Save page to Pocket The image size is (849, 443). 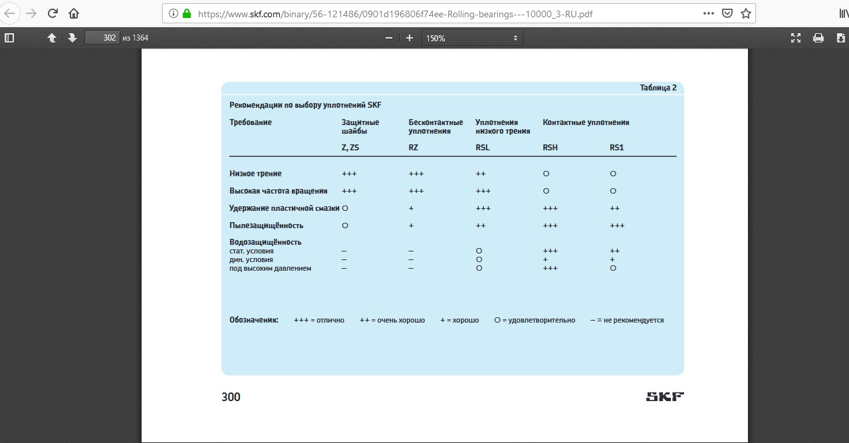[x=727, y=13]
